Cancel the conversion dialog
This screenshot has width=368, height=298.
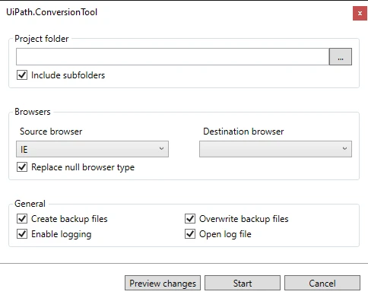[322, 283]
